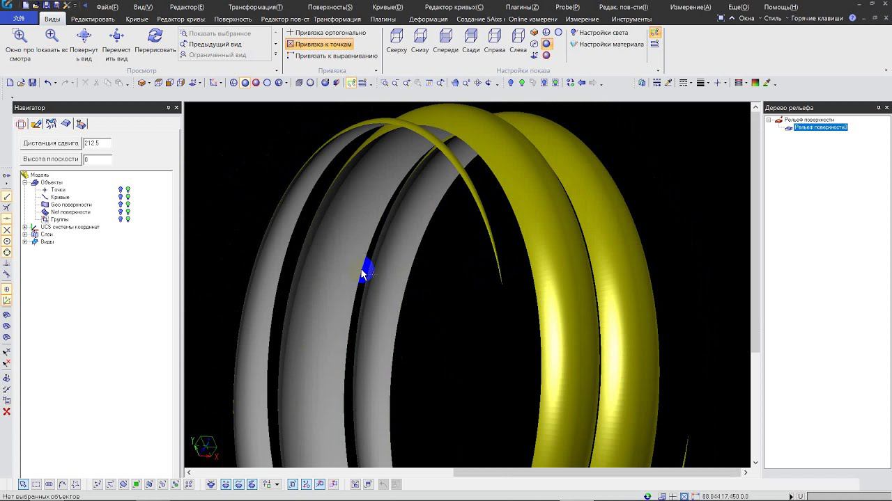Image resolution: width=892 pixels, height=501 pixels.
Task: Toggle Привязка к точкам snapping
Action: (x=320, y=44)
